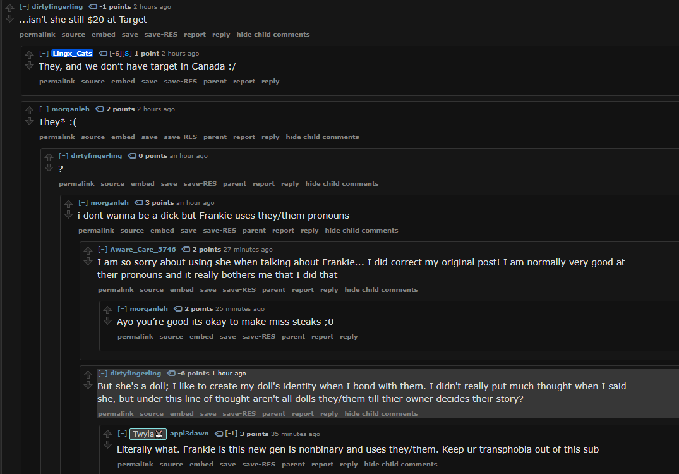The width and height of the screenshot is (679, 474).
Task: Hide child comments under Frankie pronouns comment
Action: coord(361,231)
